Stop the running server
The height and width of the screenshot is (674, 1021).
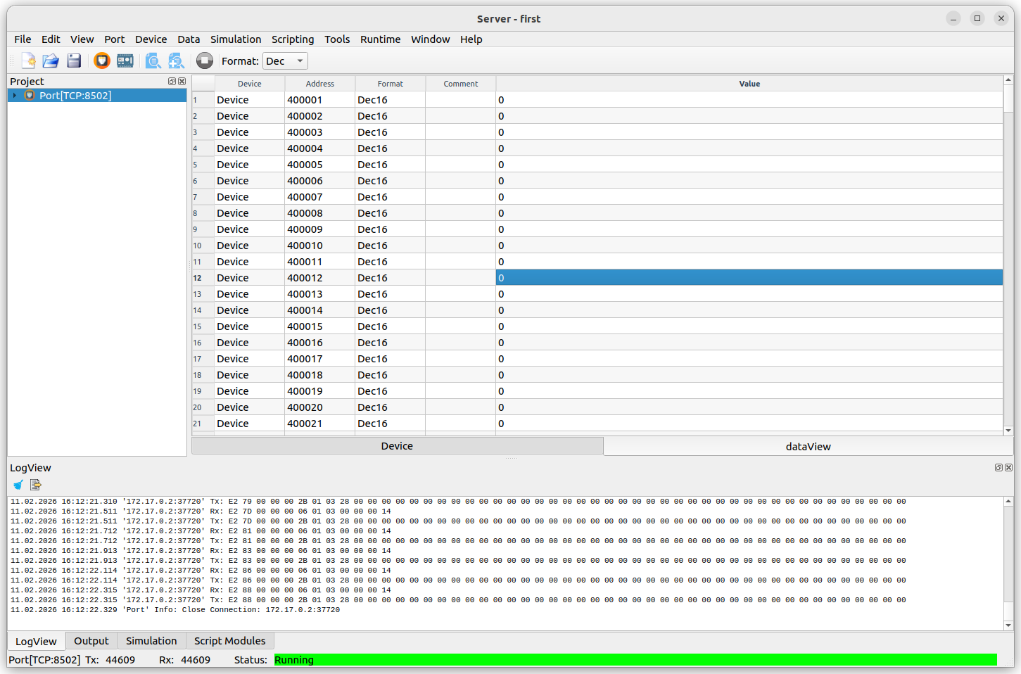click(x=204, y=61)
